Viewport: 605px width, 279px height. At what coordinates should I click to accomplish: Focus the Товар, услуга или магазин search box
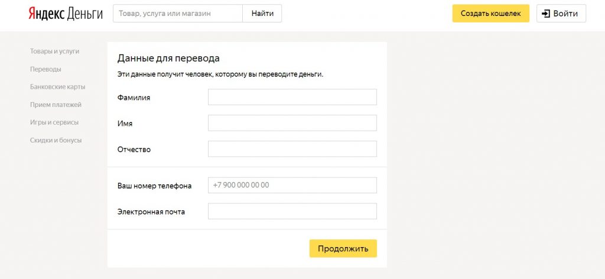point(177,14)
